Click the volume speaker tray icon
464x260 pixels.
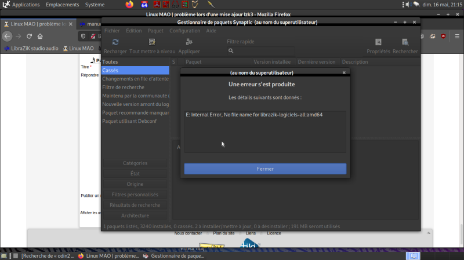click(408, 5)
